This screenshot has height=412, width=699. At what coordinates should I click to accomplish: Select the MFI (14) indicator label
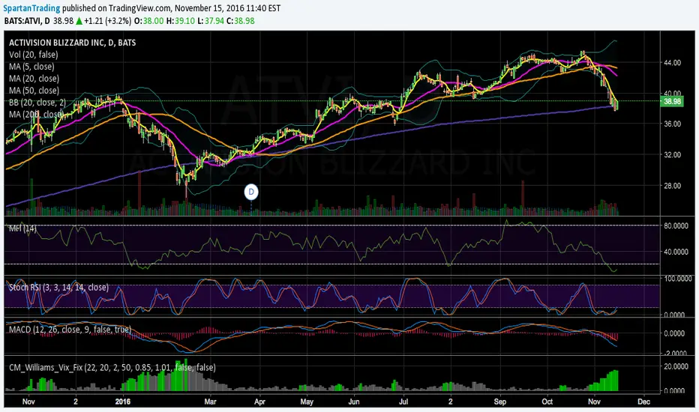(x=22, y=228)
